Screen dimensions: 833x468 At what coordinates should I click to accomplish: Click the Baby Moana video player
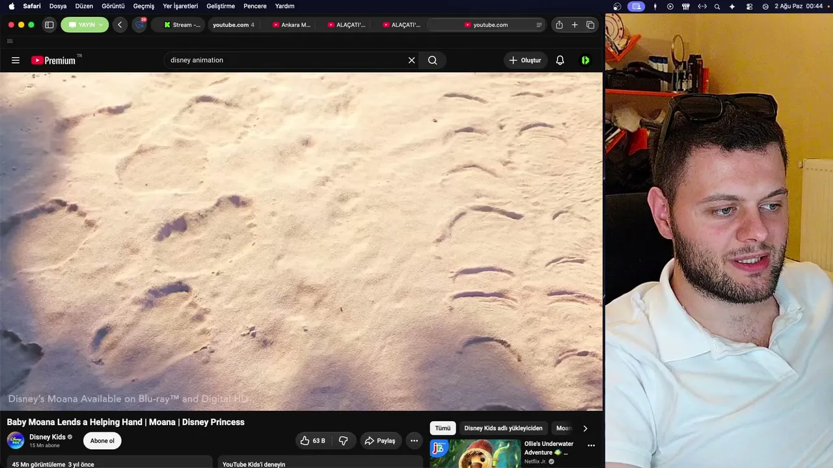(x=301, y=241)
